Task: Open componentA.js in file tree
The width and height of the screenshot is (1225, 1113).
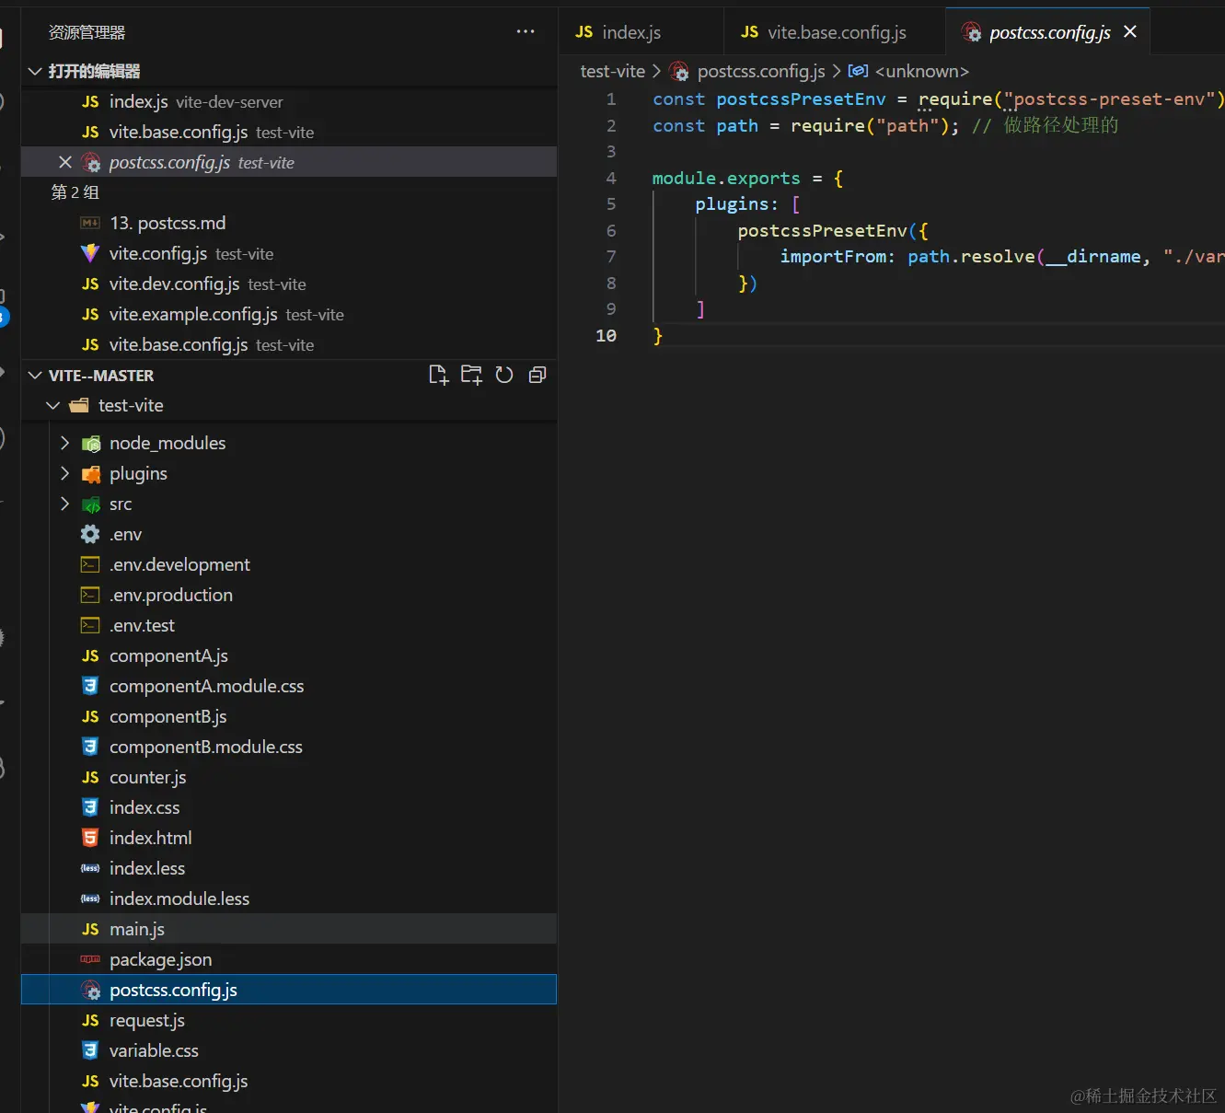Action: coord(289,655)
